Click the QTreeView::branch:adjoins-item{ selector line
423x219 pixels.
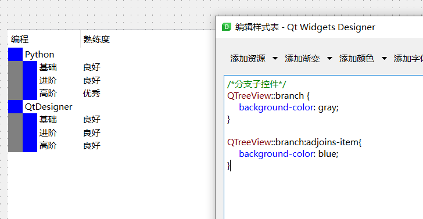pyautogui.click(x=295, y=142)
